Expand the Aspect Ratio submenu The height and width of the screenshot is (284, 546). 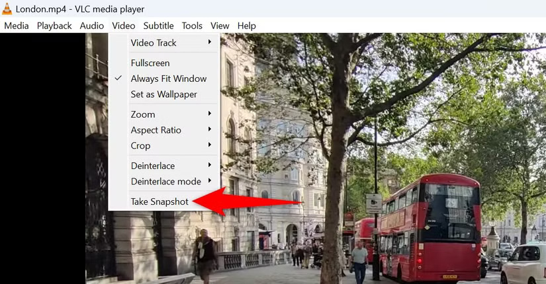pyautogui.click(x=164, y=130)
